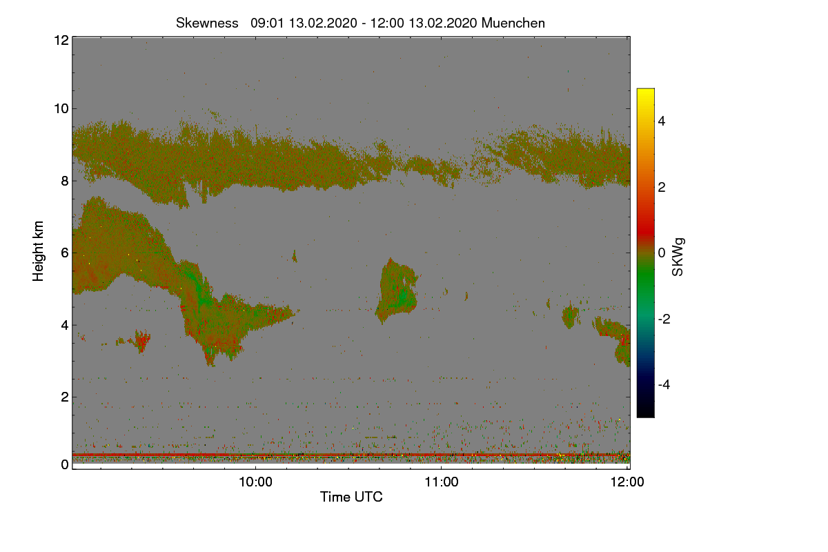Click the 10:00 time axis tick label

point(255,482)
